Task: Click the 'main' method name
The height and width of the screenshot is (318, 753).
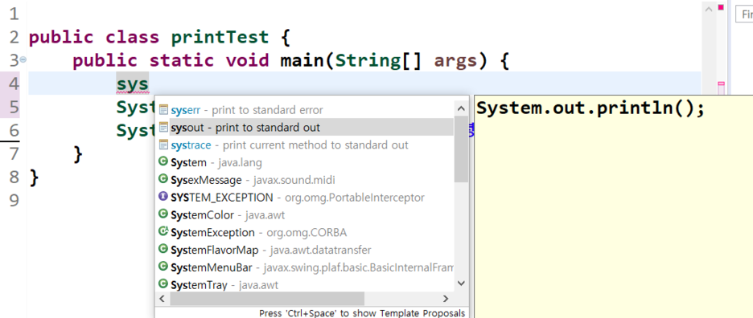Action: [x=302, y=60]
